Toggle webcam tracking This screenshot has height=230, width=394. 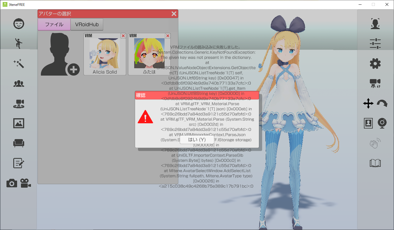click(x=382, y=123)
